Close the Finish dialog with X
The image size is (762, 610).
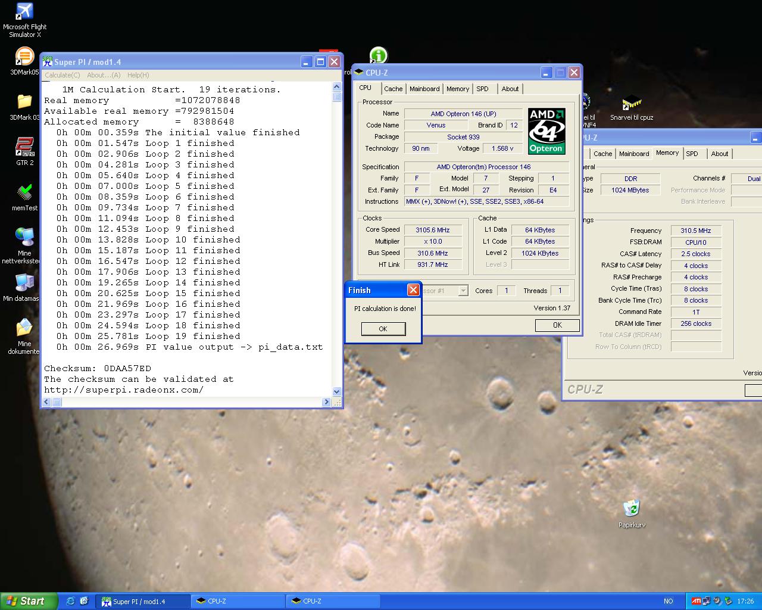coord(413,290)
